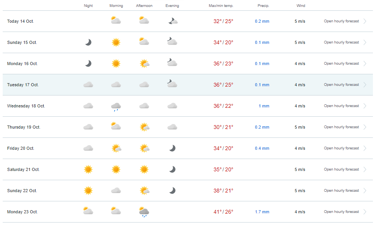The image size is (376, 226).
Task: Click Monday 16 Oct precipitation 0.1 mm
Action: pyautogui.click(x=262, y=64)
